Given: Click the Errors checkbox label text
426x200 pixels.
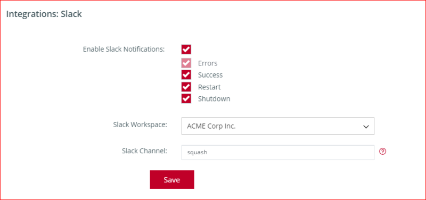Looking at the screenshot, I should 208,63.
